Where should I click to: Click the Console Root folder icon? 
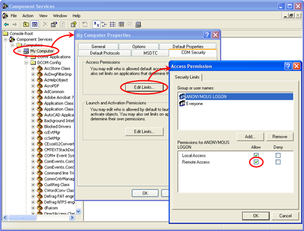coord(5,33)
